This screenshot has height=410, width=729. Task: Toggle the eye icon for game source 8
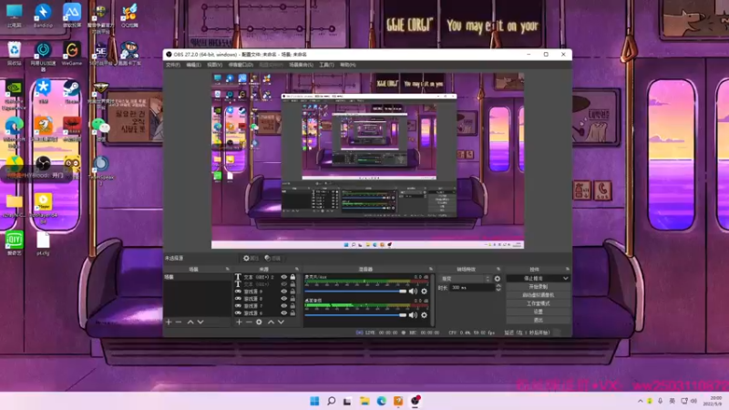tap(284, 299)
